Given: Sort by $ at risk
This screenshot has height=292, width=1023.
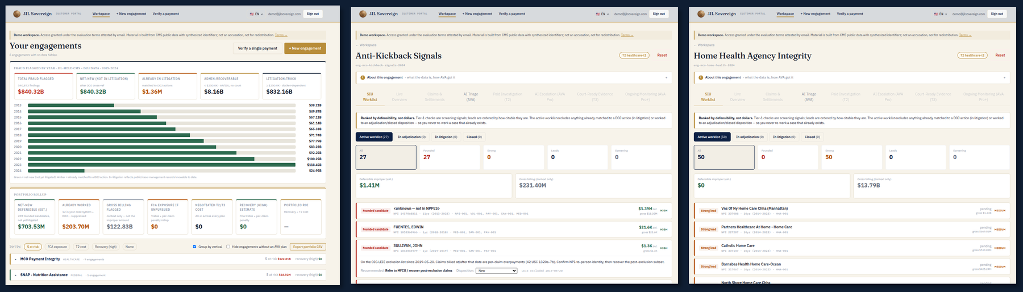Looking at the screenshot, I should click(33, 247).
